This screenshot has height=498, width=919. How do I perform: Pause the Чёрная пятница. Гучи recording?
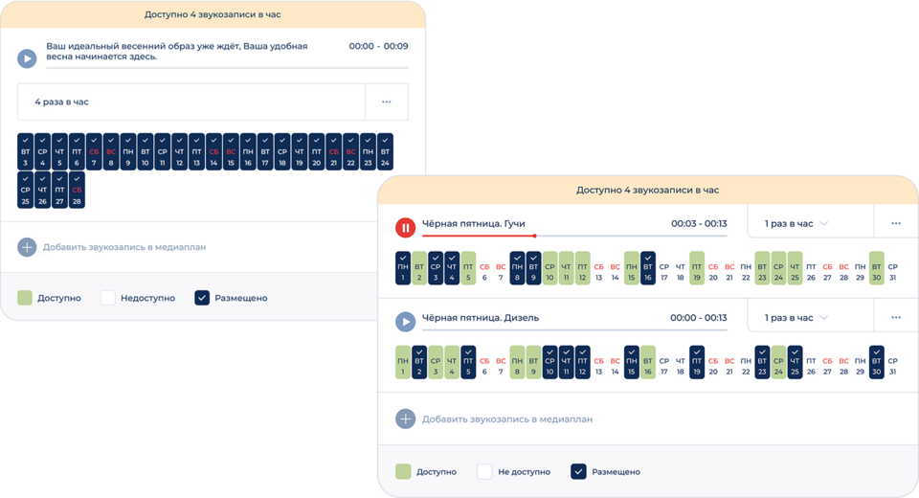[x=405, y=228]
